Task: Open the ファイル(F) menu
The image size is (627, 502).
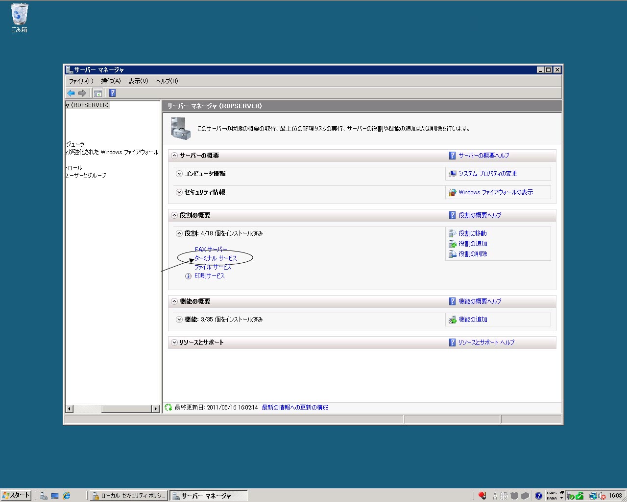Action: click(x=81, y=81)
